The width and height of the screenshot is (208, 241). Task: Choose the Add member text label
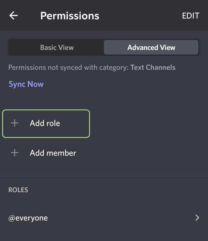point(53,153)
